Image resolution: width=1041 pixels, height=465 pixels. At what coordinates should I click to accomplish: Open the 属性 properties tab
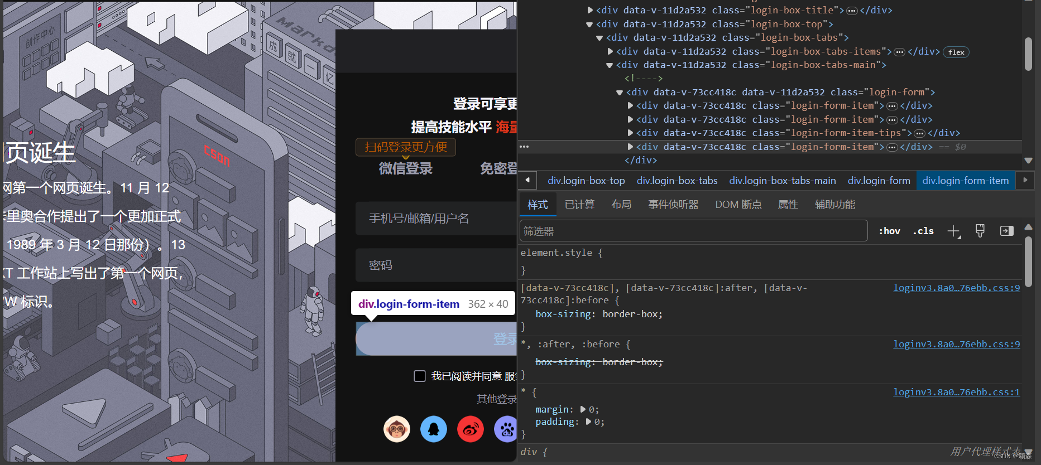(788, 205)
